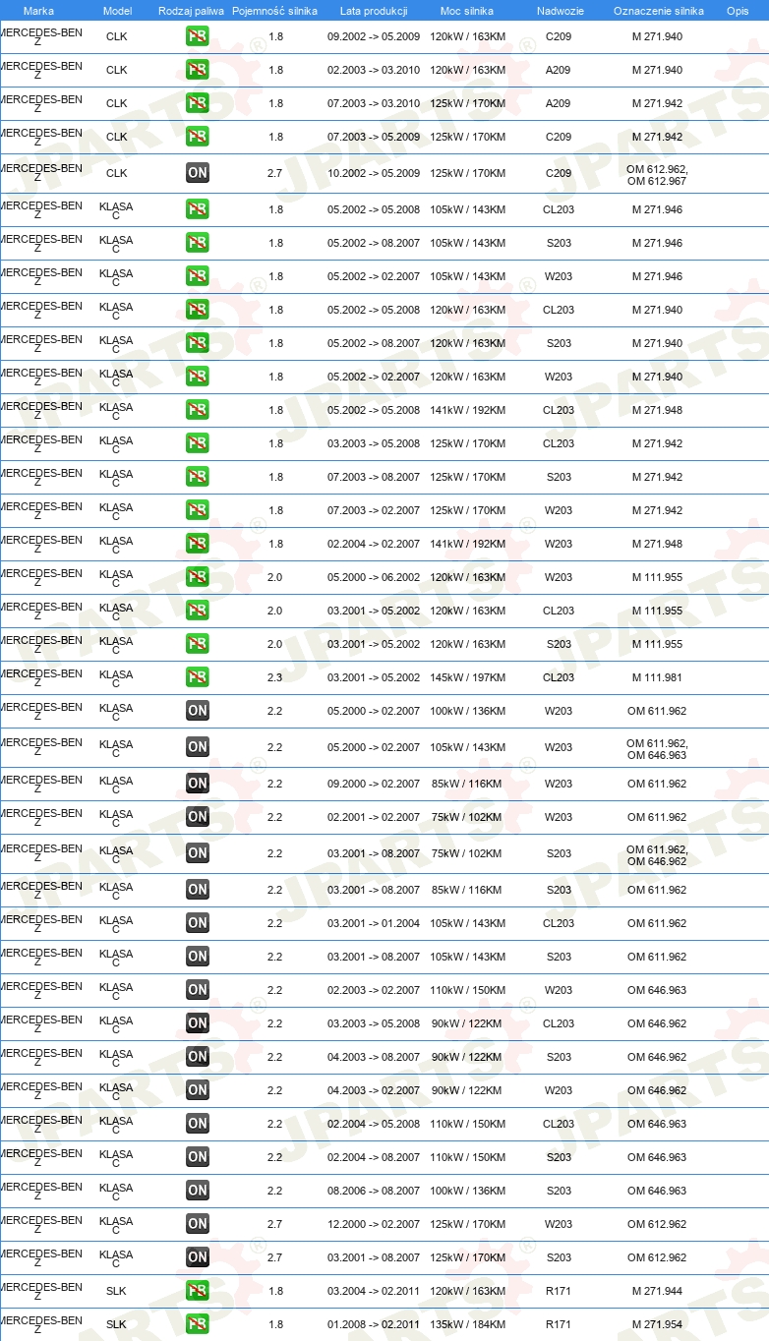
Task: Click the PB fuel icon in the M 271.954 row
Action: tap(197, 1323)
